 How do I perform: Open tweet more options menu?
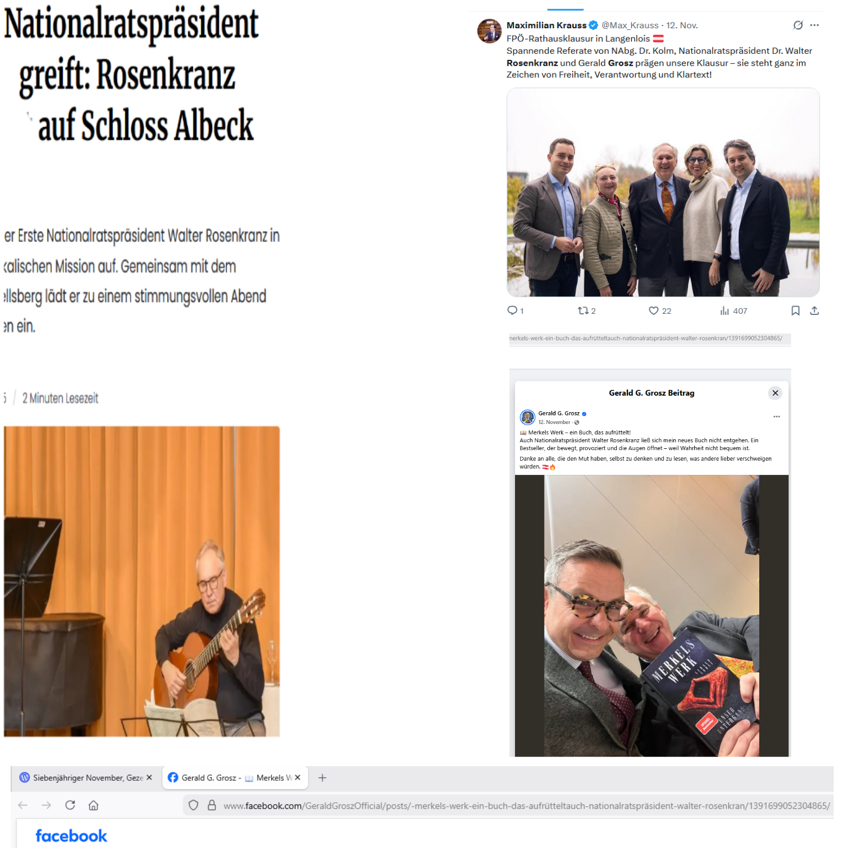pyautogui.click(x=815, y=25)
